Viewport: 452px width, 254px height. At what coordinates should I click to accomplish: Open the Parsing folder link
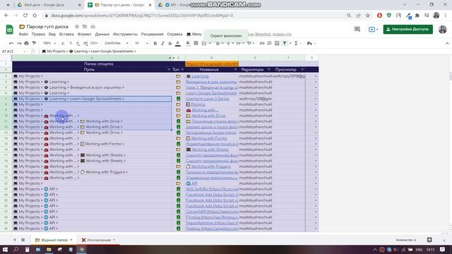198,104
